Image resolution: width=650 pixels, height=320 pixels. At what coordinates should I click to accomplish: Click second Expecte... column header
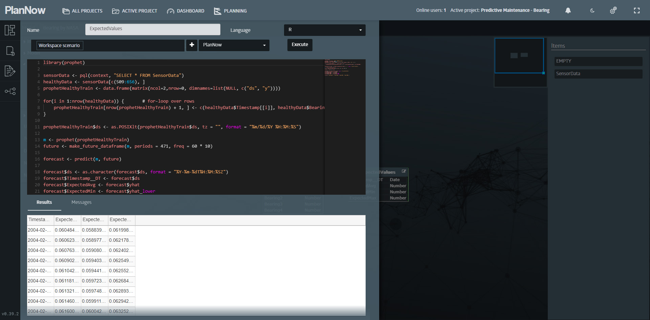67,220
